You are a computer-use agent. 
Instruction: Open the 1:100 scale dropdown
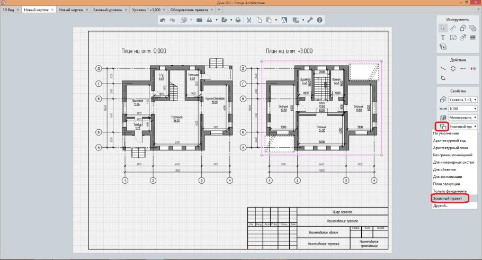click(463, 109)
